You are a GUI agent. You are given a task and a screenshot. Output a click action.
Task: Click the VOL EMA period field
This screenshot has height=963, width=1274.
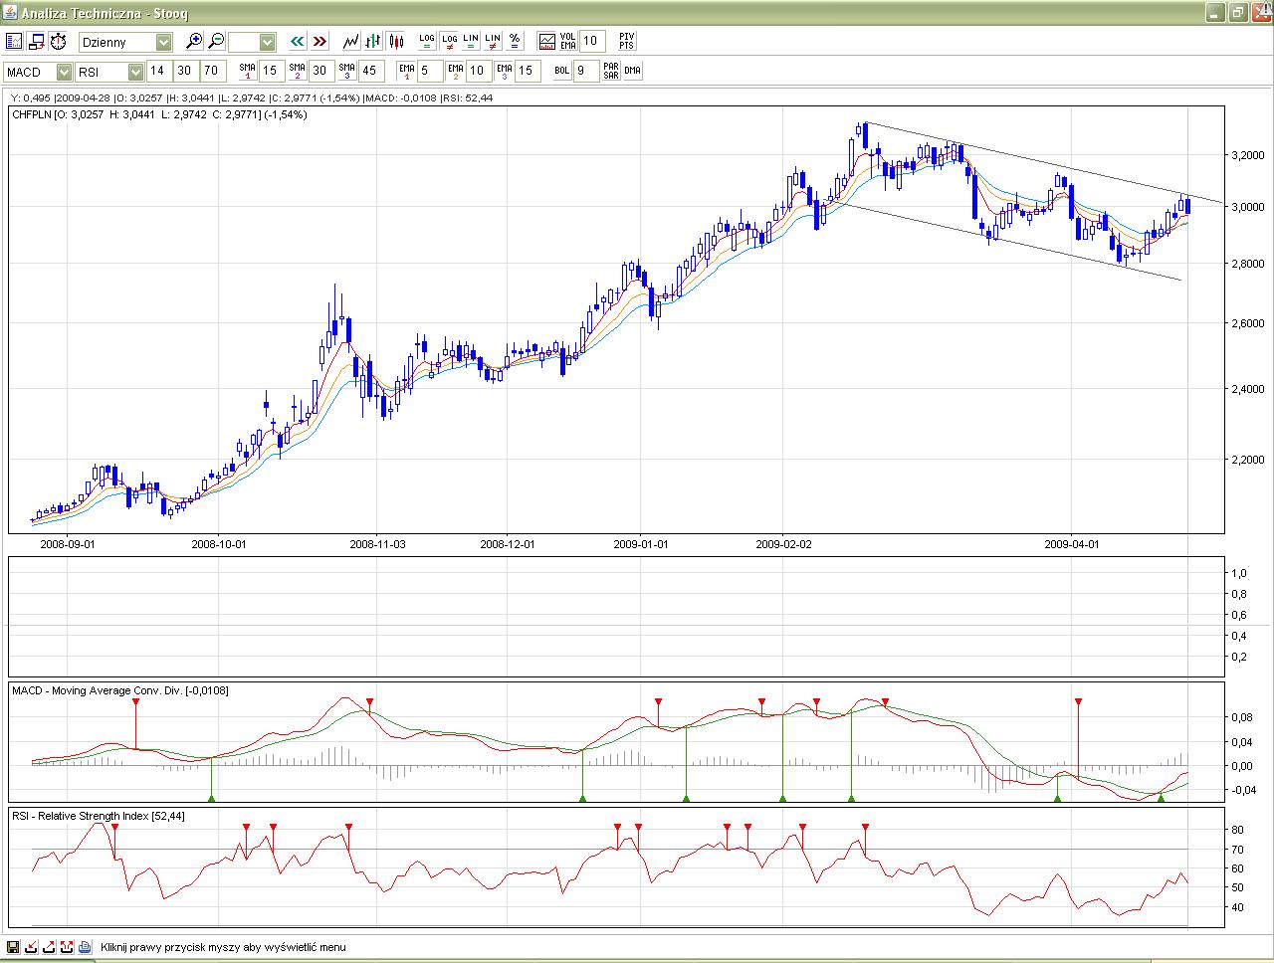(x=592, y=41)
